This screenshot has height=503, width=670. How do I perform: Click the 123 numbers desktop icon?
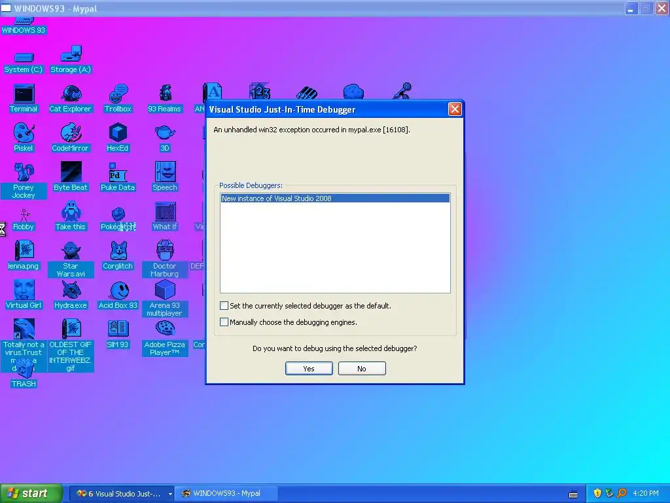pos(260,91)
